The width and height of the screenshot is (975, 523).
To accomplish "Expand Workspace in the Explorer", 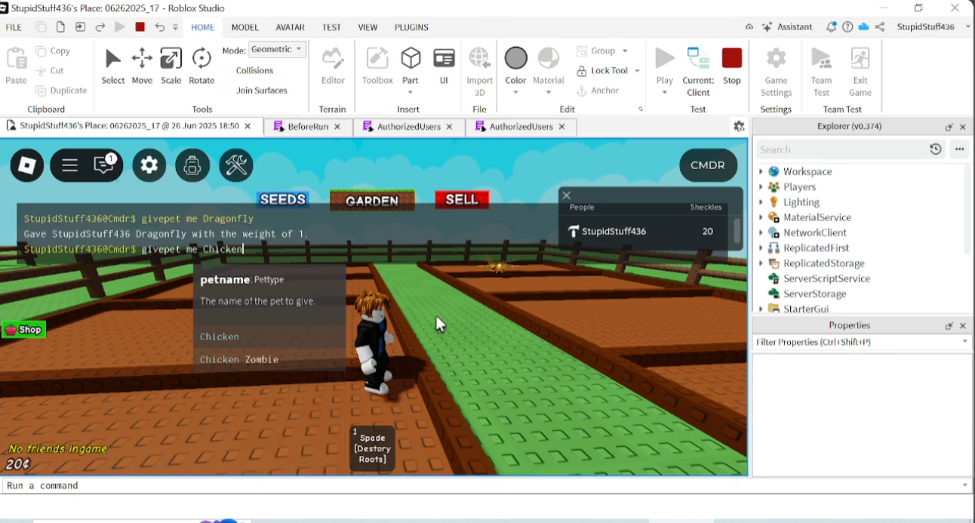I will [761, 171].
